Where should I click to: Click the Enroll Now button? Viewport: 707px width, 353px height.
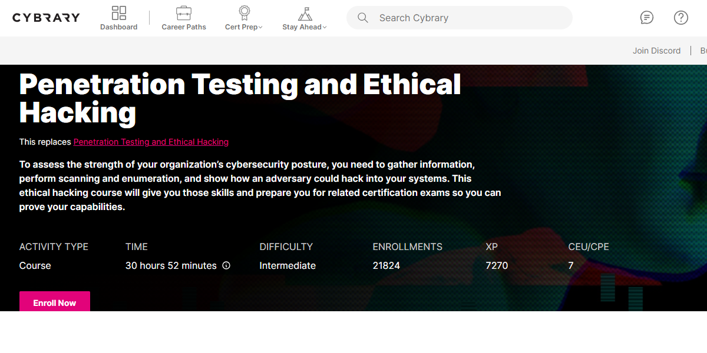[x=54, y=302]
